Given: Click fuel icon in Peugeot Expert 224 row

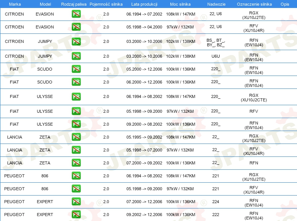Looking at the screenshot, I should [x=76, y=201].
